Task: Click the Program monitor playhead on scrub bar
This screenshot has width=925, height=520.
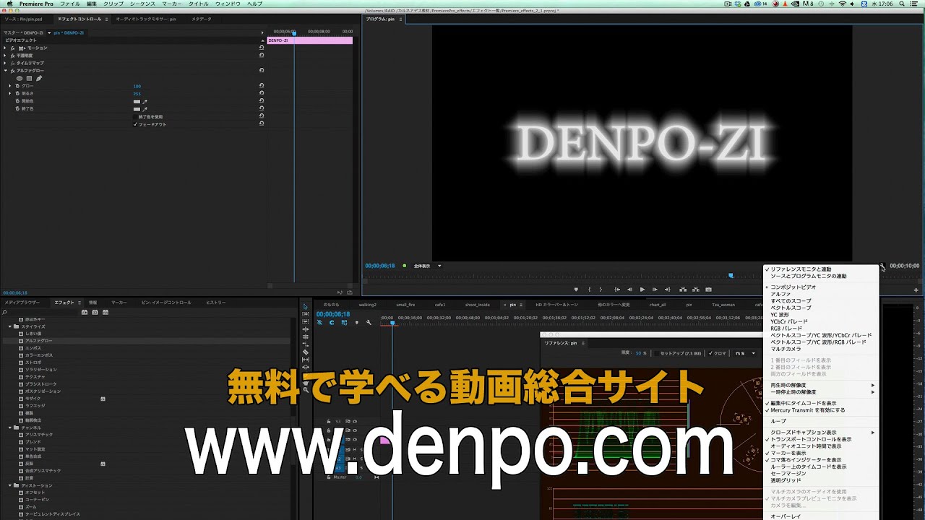Action: click(731, 275)
